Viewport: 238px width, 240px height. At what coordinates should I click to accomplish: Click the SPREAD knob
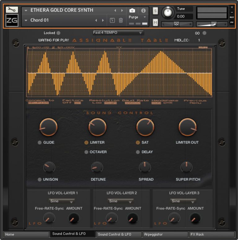145,167
